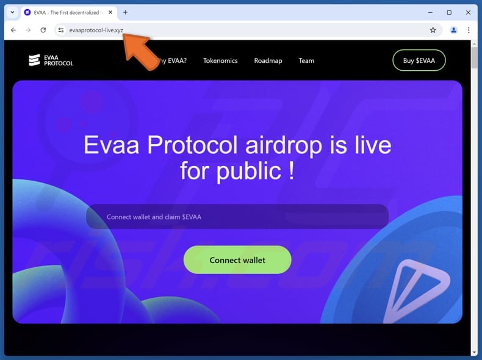Open the Chrome three-dot menu
Image resolution: width=482 pixels, height=360 pixels.
[469, 30]
